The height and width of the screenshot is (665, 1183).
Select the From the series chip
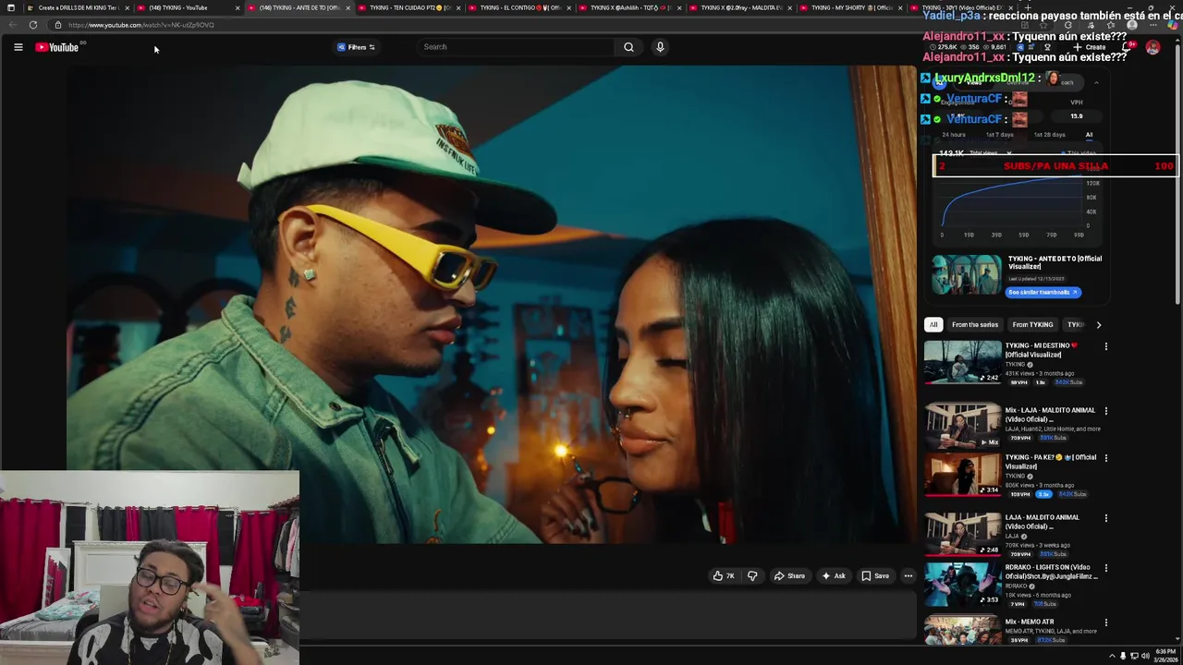coord(975,325)
